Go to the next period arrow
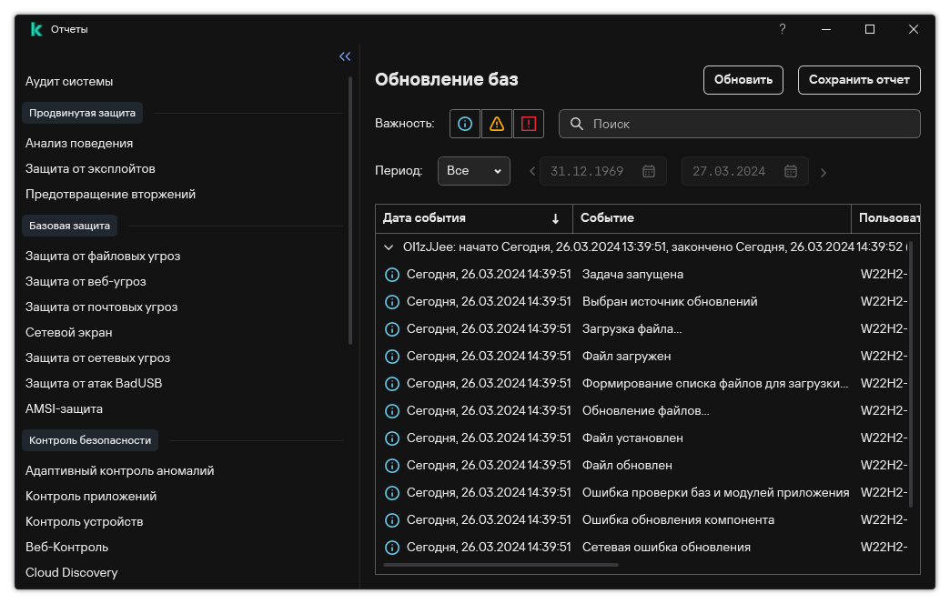The image size is (950, 604). click(x=824, y=172)
